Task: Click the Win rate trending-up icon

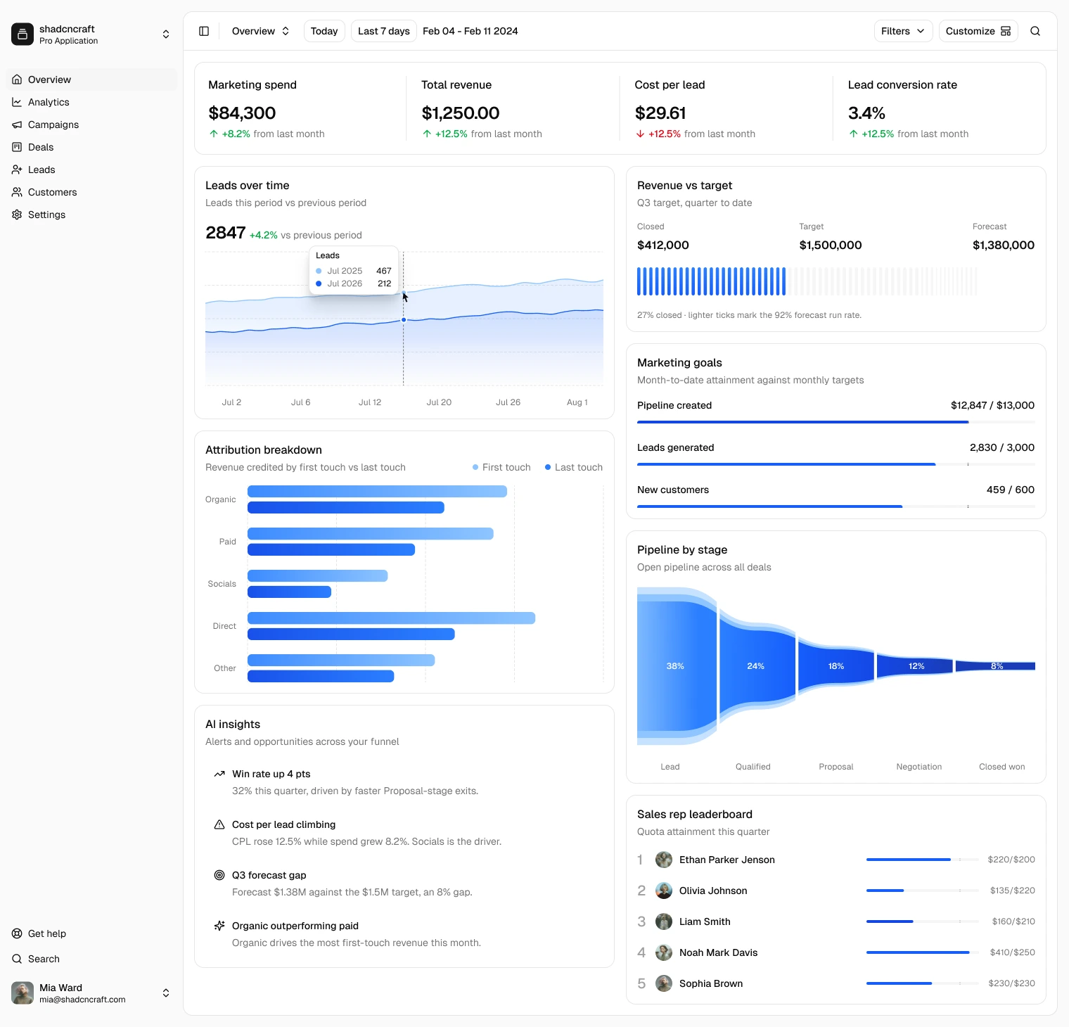Action: tap(219, 774)
